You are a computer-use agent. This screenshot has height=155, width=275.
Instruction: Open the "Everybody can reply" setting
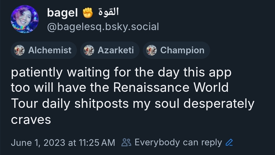point(178,143)
